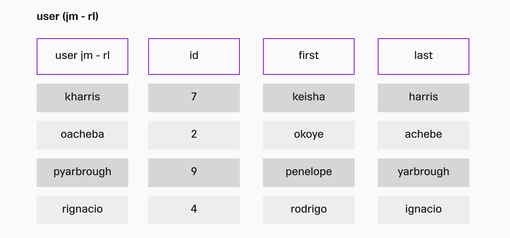This screenshot has height=238, width=510.
Task: Select the 'pyarbrough' username cell
Action: coord(82,173)
